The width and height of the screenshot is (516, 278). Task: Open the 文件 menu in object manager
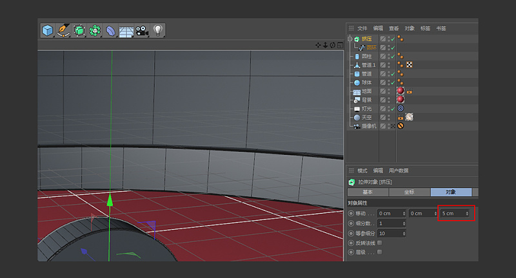[362, 28]
